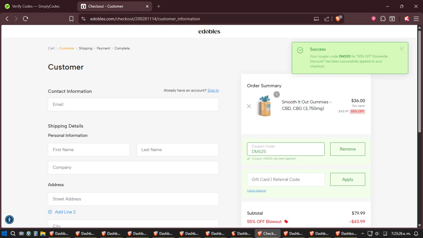Viewport: 423px width, 238px height.
Task: Click the Complete breadcrumb step
Action: [x=122, y=48]
